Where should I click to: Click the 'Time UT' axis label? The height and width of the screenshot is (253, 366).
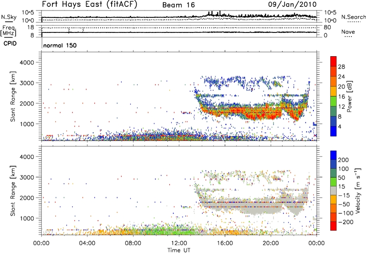pos(179,250)
